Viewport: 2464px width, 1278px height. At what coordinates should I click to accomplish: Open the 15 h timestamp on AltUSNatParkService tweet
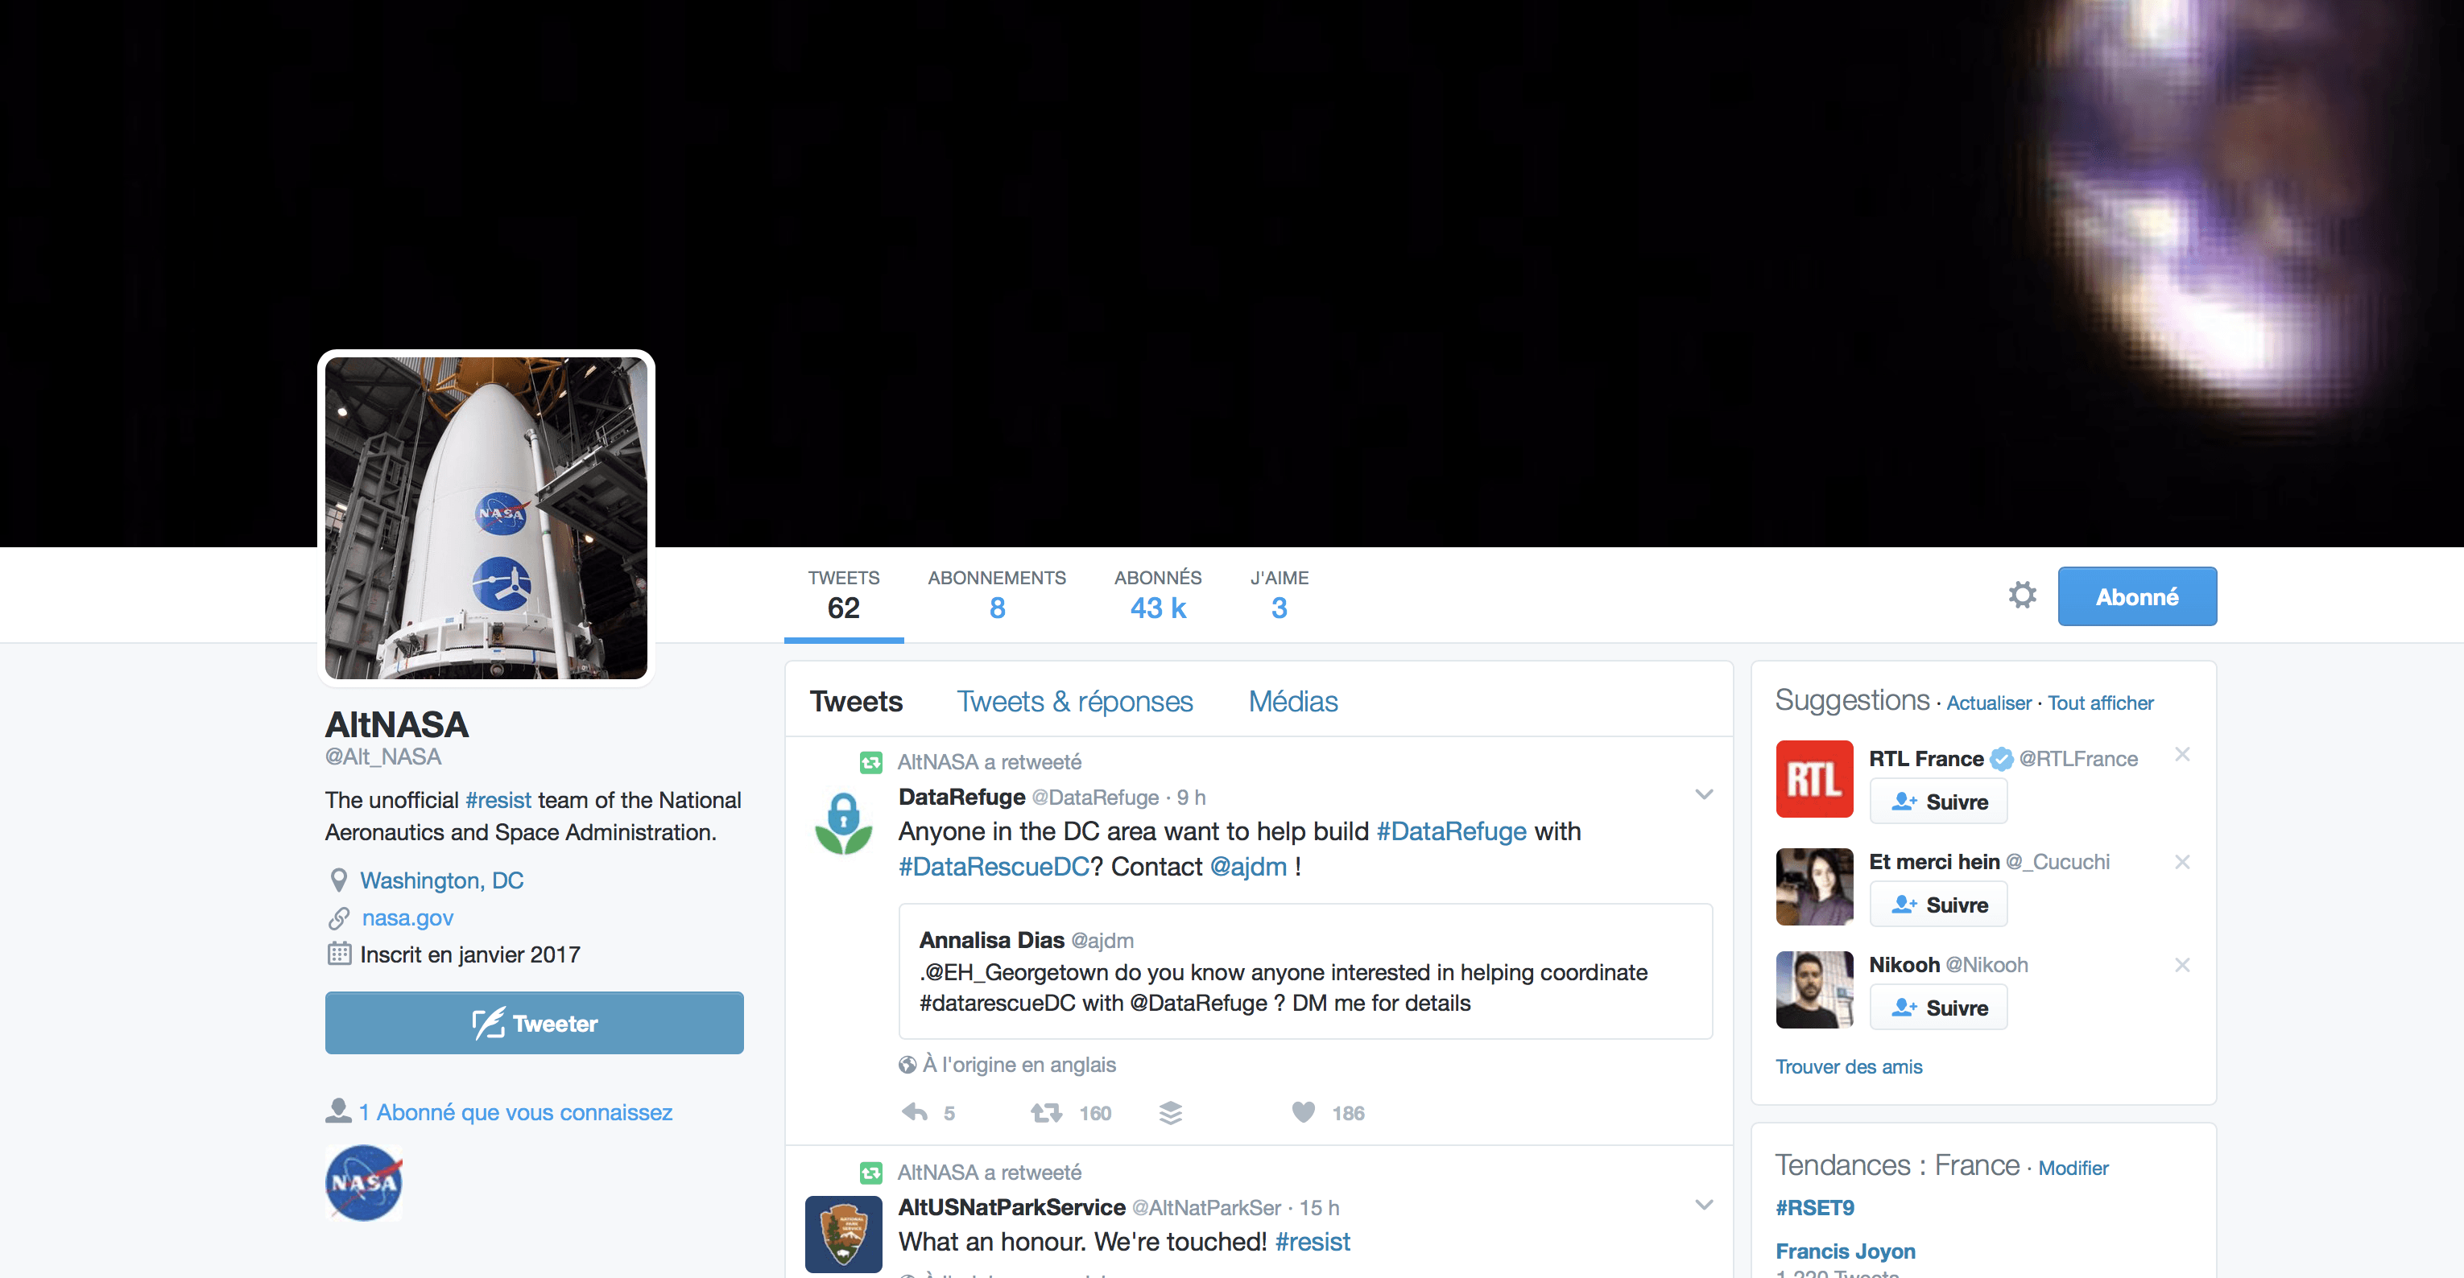point(1319,1207)
